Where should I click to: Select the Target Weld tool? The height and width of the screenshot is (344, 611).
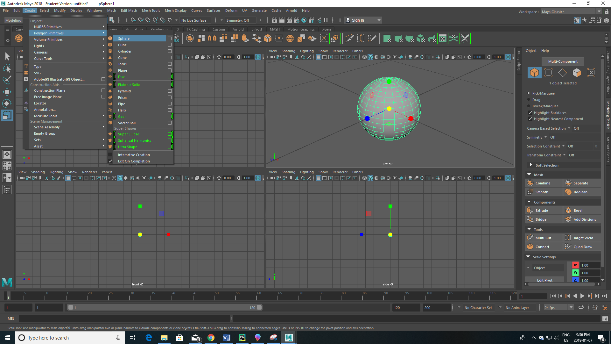(582, 238)
